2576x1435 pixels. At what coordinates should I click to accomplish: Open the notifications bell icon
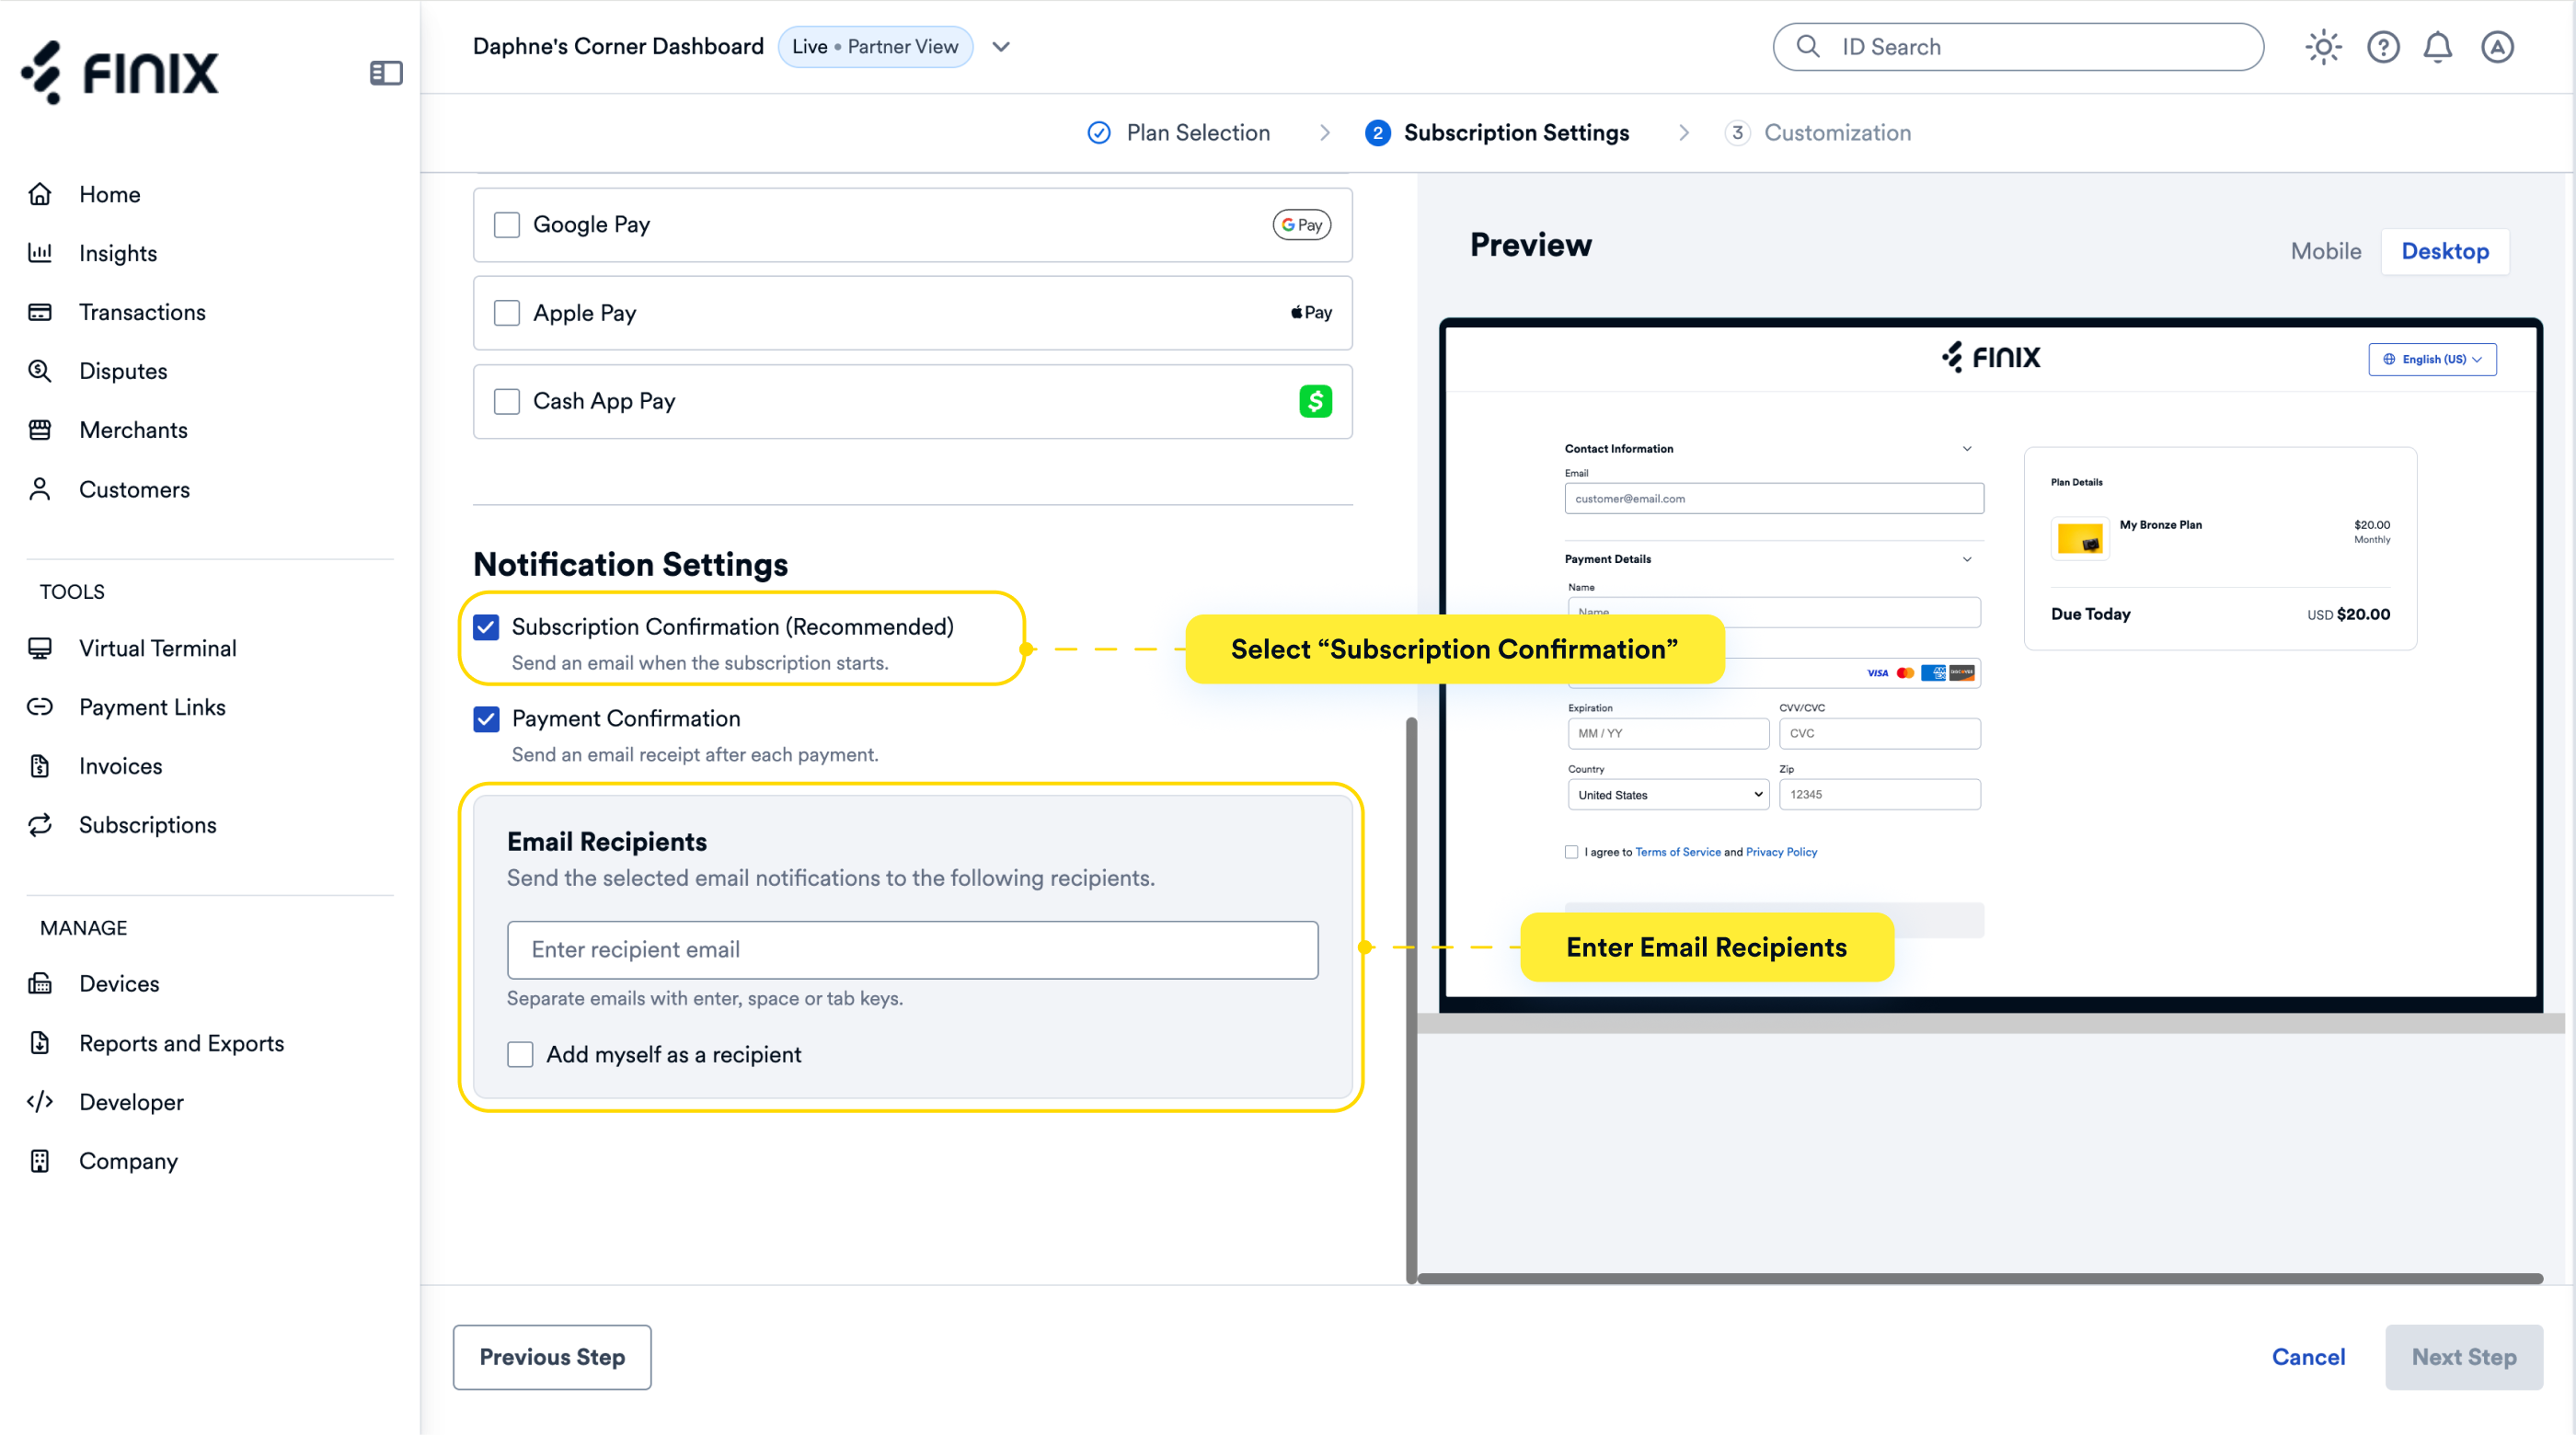[2438, 47]
